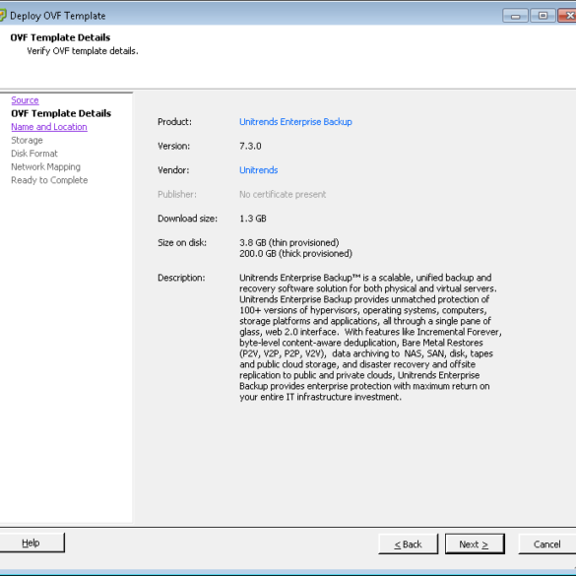Image resolution: width=576 pixels, height=576 pixels.
Task: Click the Description: label
Action: tap(181, 278)
